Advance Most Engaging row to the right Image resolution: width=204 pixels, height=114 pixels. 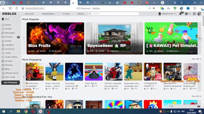click(199, 77)
